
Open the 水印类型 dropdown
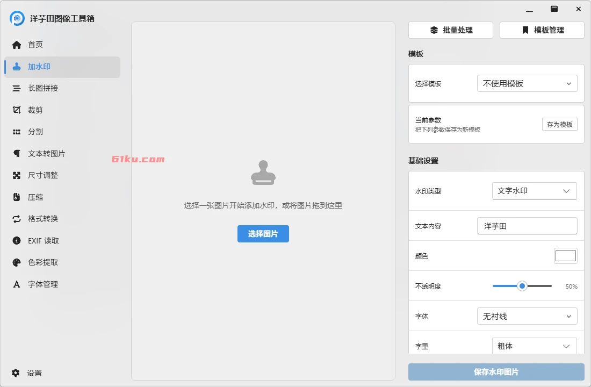click(x=535, y=191)
